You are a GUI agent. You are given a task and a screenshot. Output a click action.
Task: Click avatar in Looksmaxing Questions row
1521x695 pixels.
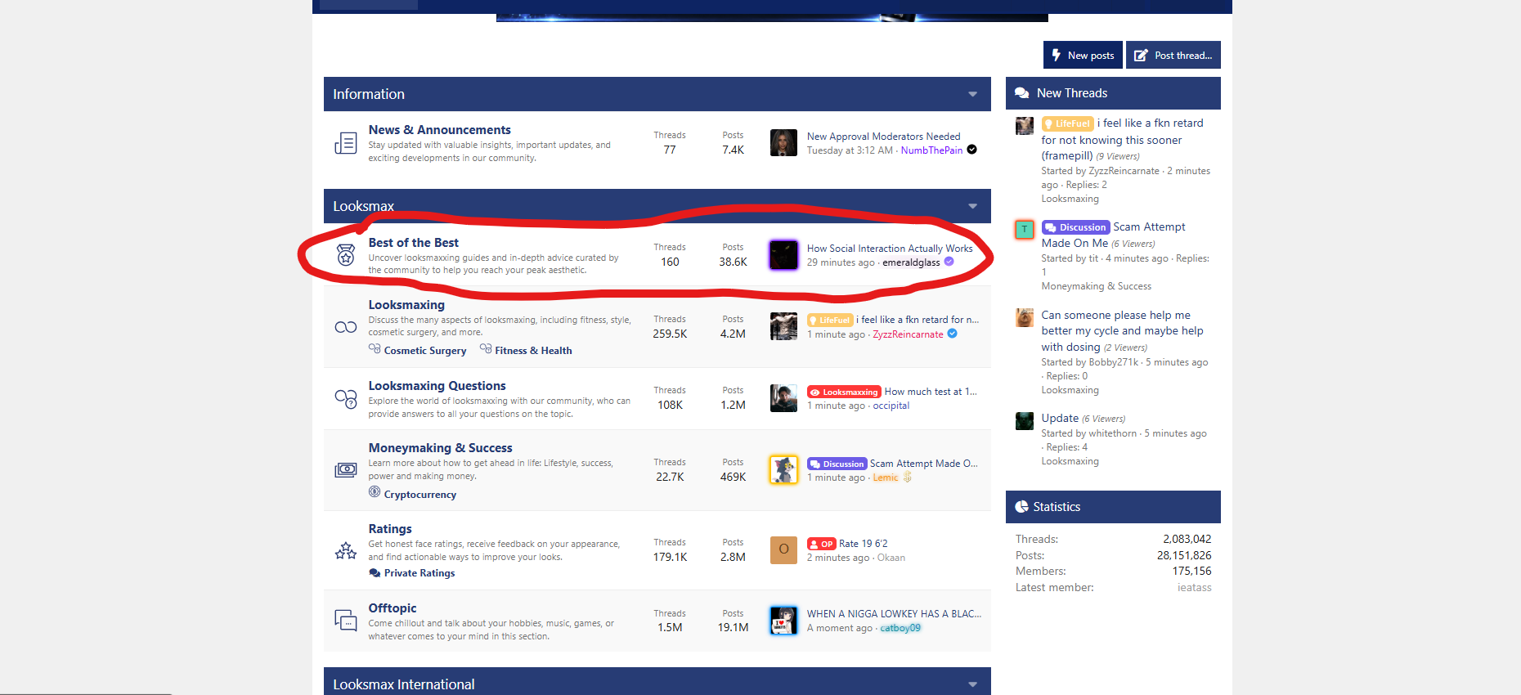pos(783,398)
